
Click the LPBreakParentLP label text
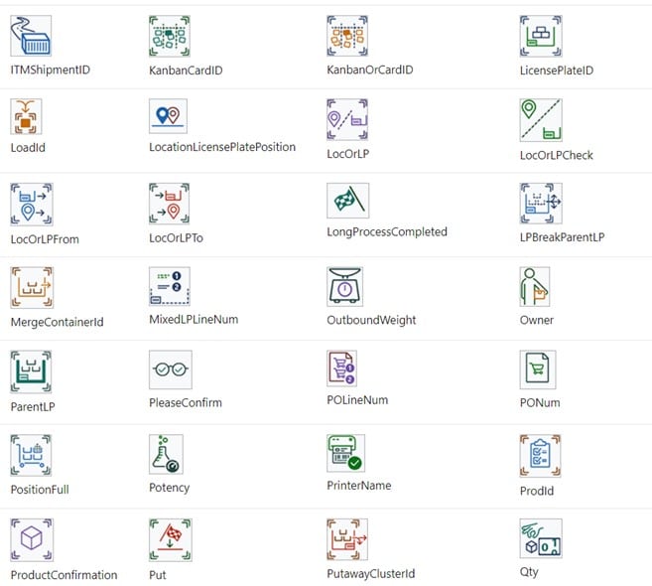coord(562,237)
